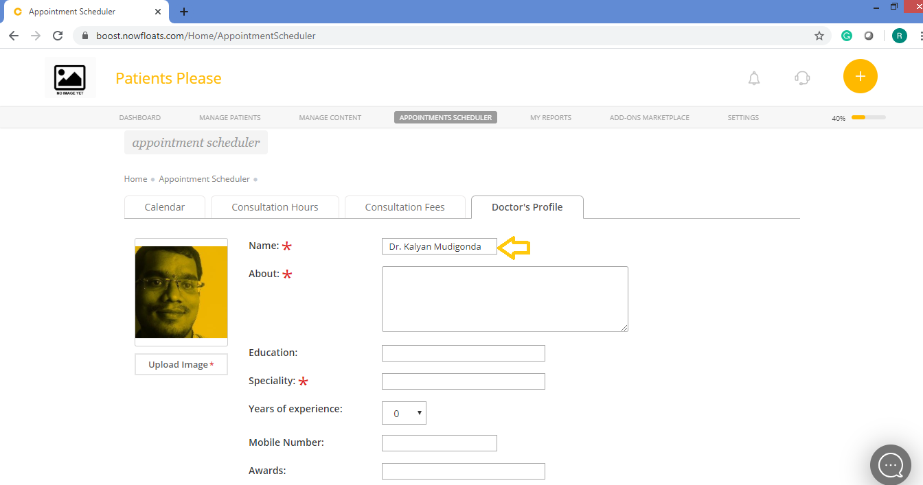923x485 pixels.
Task: Open the Grammarly extension icon
Action: (x=847, y=36)
